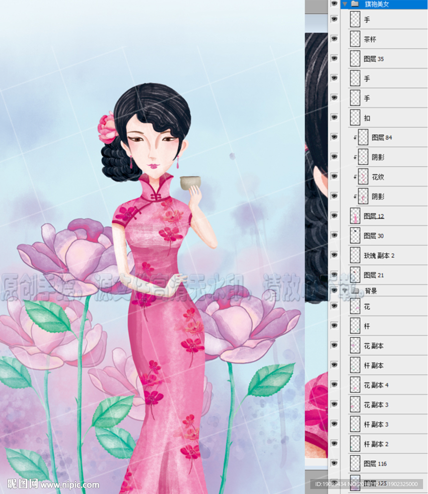Screen dimensions: 428x494
Task: Collapse the 背景 layer group
Action: point(345,290)
